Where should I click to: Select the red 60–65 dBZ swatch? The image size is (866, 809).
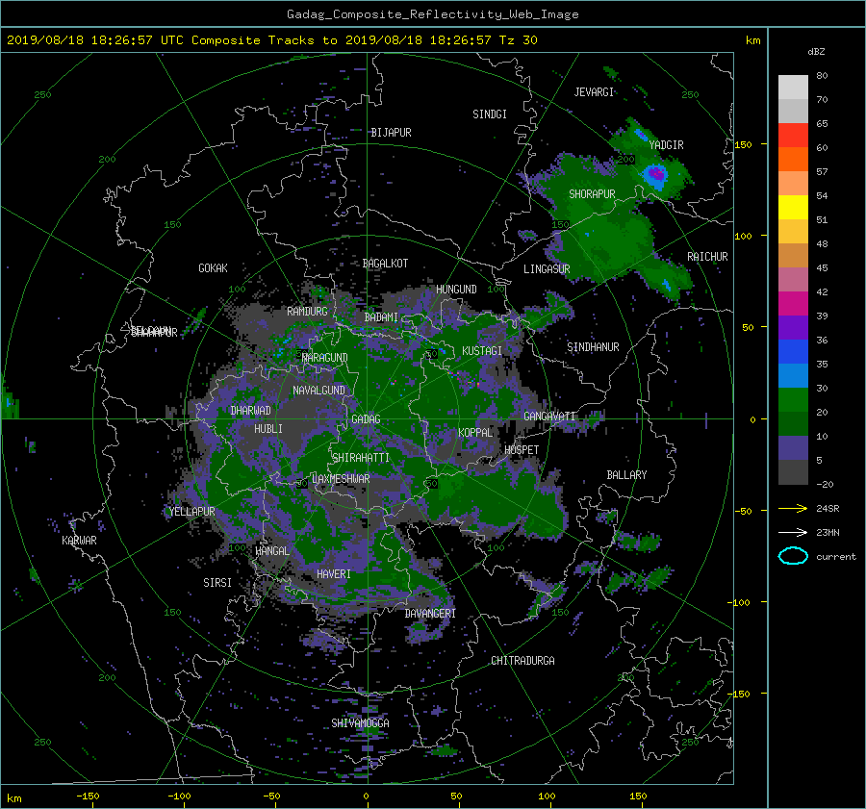click(x=793, y=136)
